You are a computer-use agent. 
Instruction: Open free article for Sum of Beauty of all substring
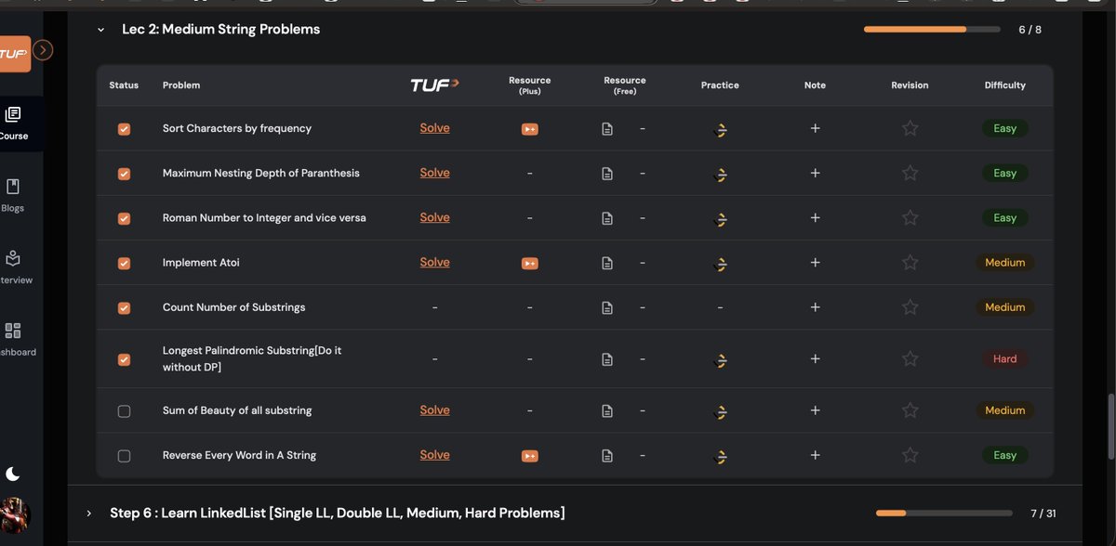(607, 410)
